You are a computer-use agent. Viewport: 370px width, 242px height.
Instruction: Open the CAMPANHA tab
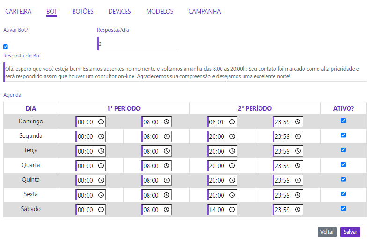point(205,11)
